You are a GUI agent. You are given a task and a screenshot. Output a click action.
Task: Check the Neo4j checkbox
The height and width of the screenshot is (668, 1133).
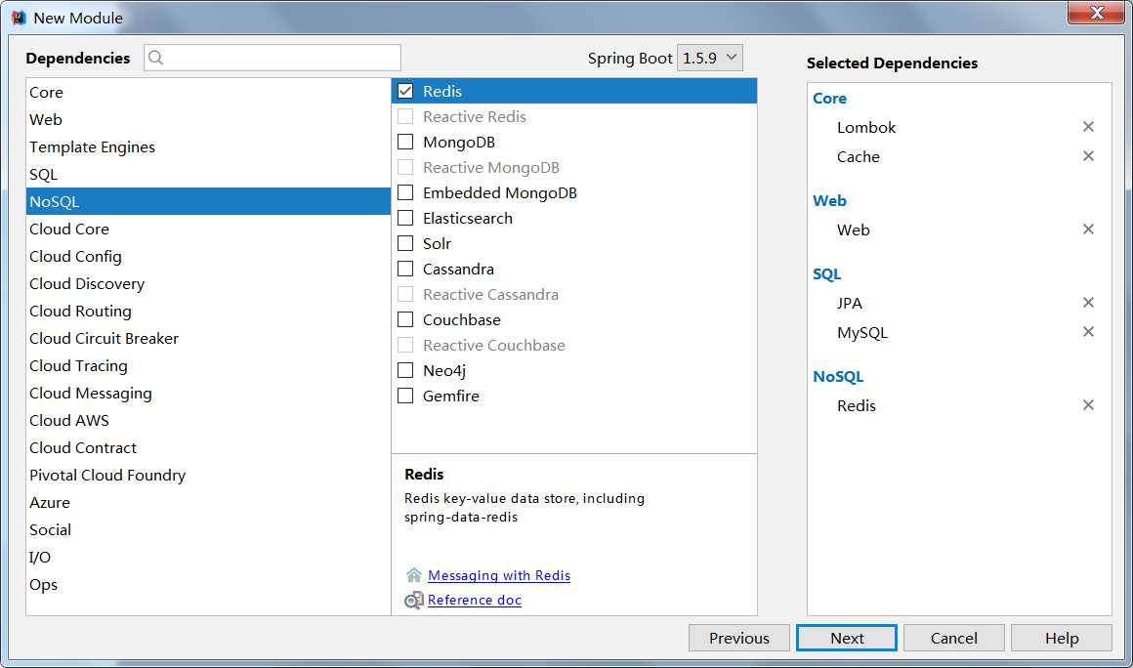coord(405,370)
